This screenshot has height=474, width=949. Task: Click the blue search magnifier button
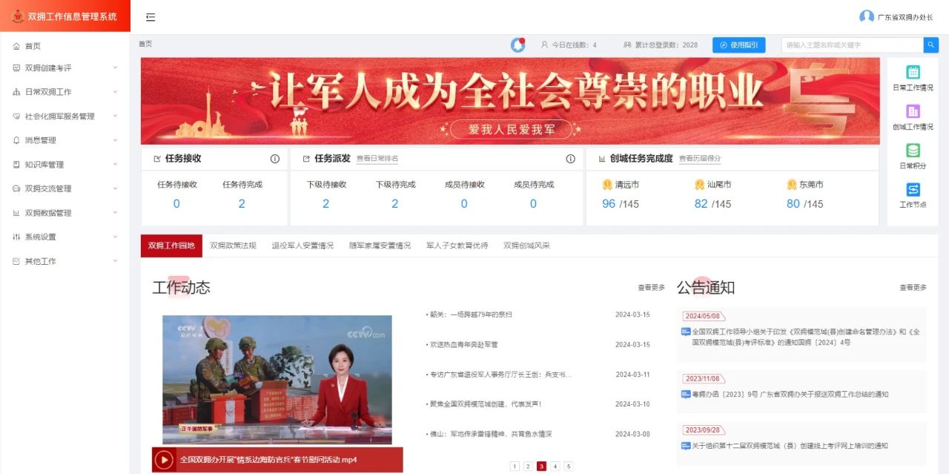930,45
